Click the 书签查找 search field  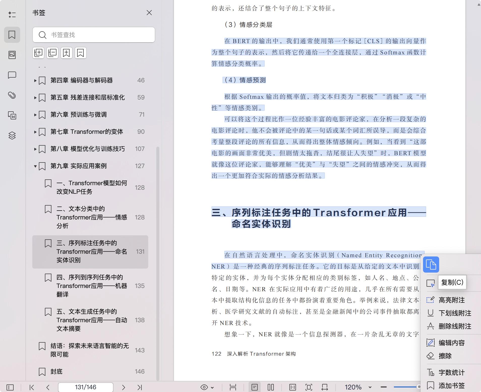[94, 35]
